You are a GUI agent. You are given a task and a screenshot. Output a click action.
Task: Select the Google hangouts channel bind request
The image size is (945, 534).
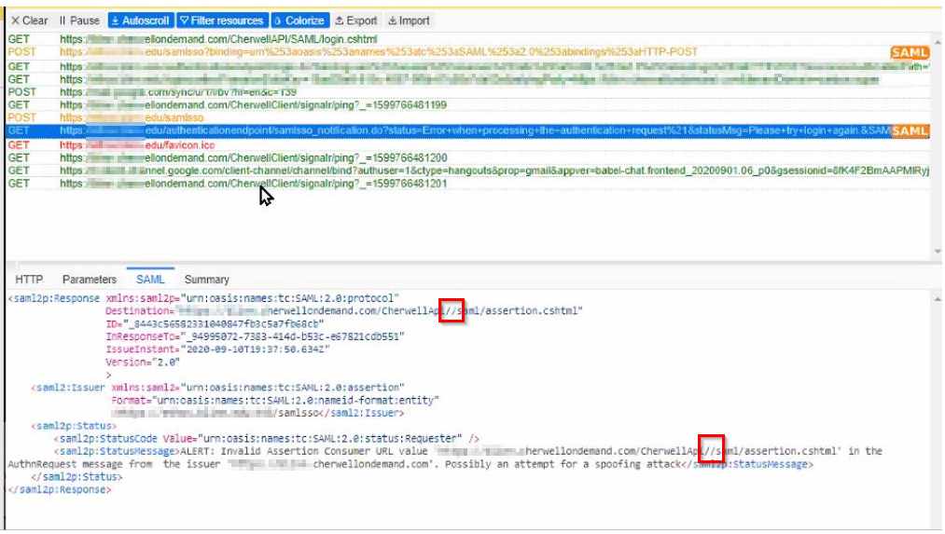pyautogui.click(x=373, y=171)
